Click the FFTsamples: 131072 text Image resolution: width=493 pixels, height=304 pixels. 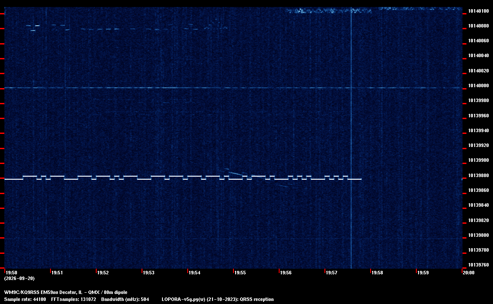coord(74,299)
